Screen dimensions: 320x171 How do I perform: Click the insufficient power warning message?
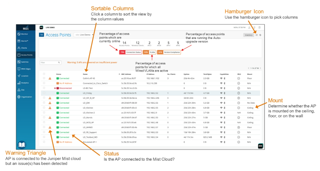(92, 62)
